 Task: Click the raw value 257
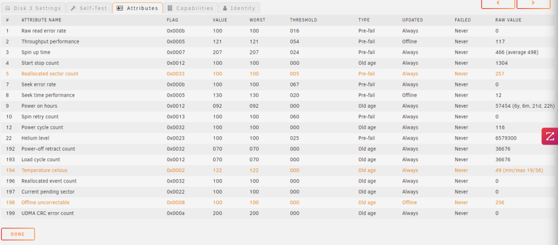pos(499,74)
